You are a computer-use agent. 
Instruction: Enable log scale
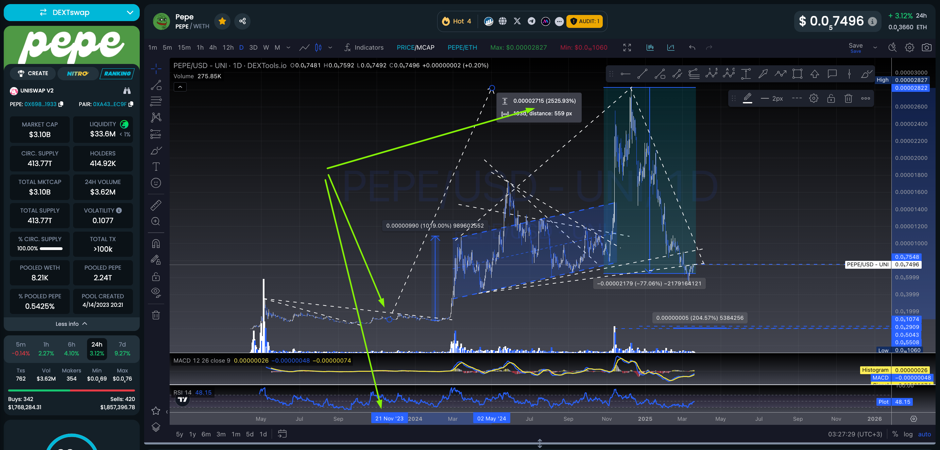click(x=908, y=434)
